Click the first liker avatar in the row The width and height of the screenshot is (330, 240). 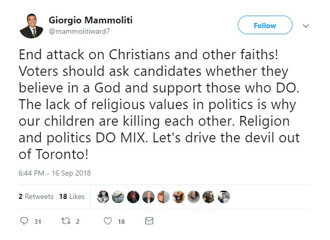click(103, 197)
